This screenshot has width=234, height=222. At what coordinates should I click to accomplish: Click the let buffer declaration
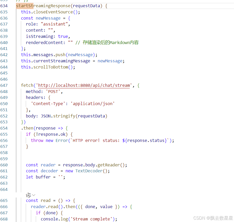click(x=46, y=177)
